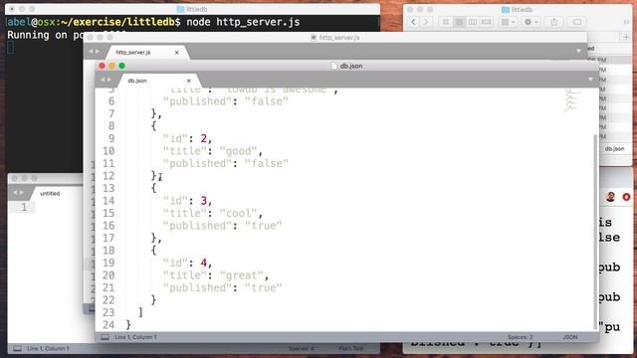
Task: Go to previous tab in untitled window
Action: pyautogui.click(x=15, y=192)
